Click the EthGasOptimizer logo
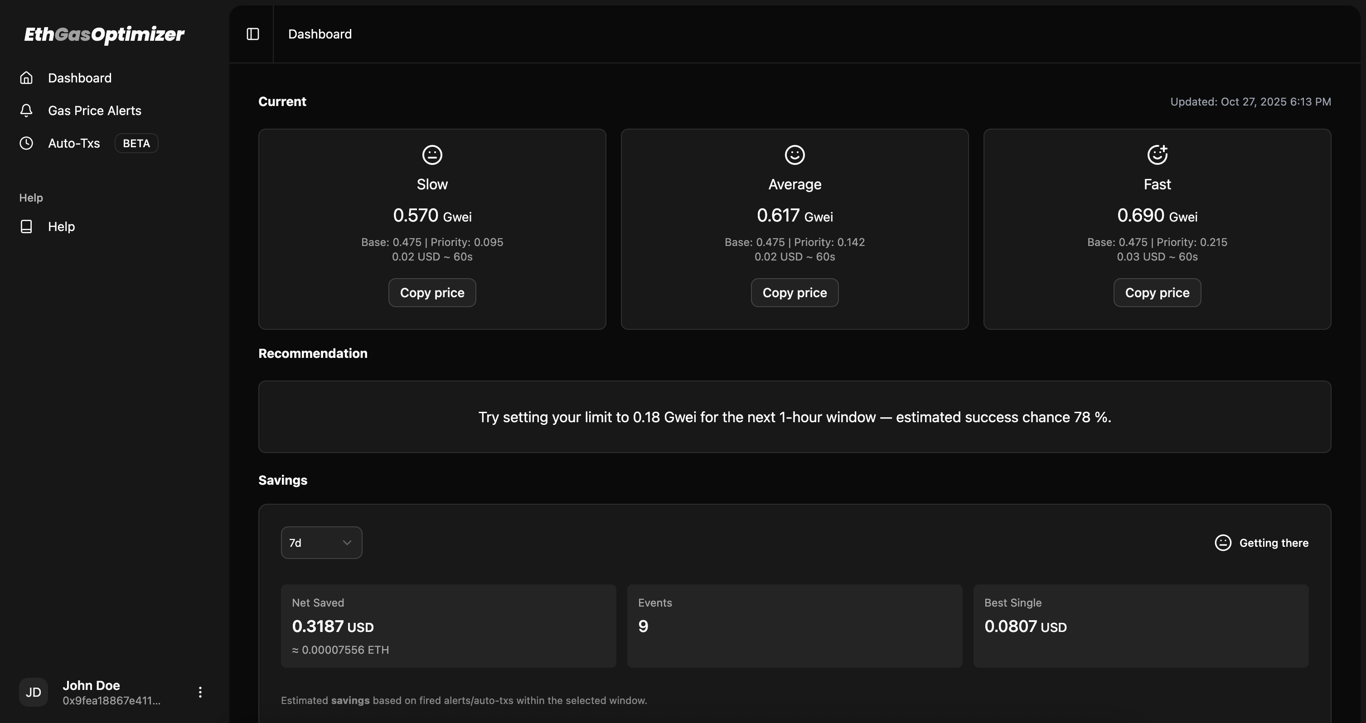1366x723 pixels. (x=104, y=35)
